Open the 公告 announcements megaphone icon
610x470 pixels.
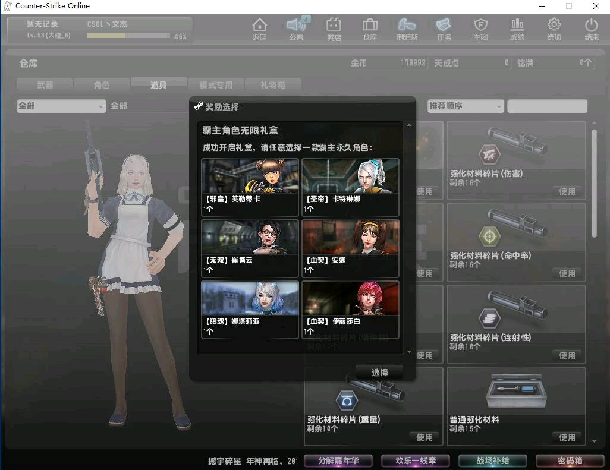(x=297, y=29)
